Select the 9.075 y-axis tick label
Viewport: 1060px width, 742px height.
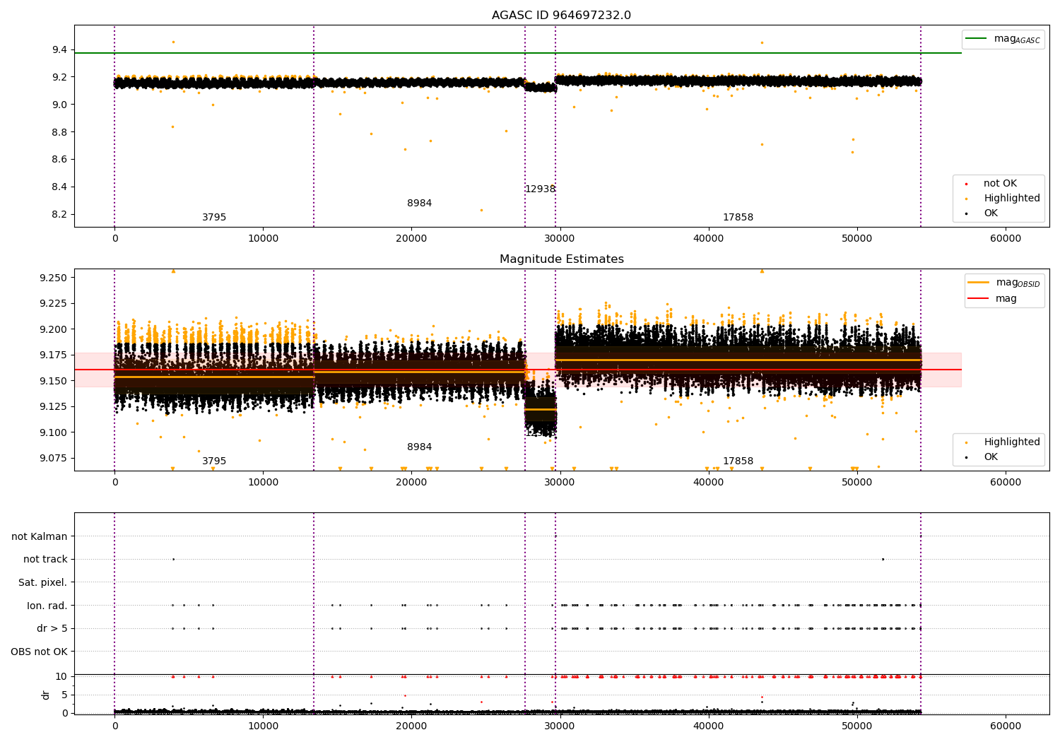tap(54, 459)
